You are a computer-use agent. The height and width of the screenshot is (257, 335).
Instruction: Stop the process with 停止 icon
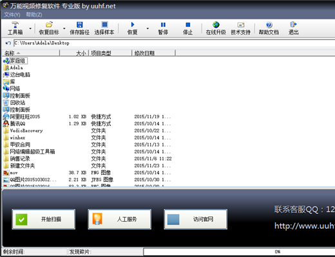tap(188, 25)
